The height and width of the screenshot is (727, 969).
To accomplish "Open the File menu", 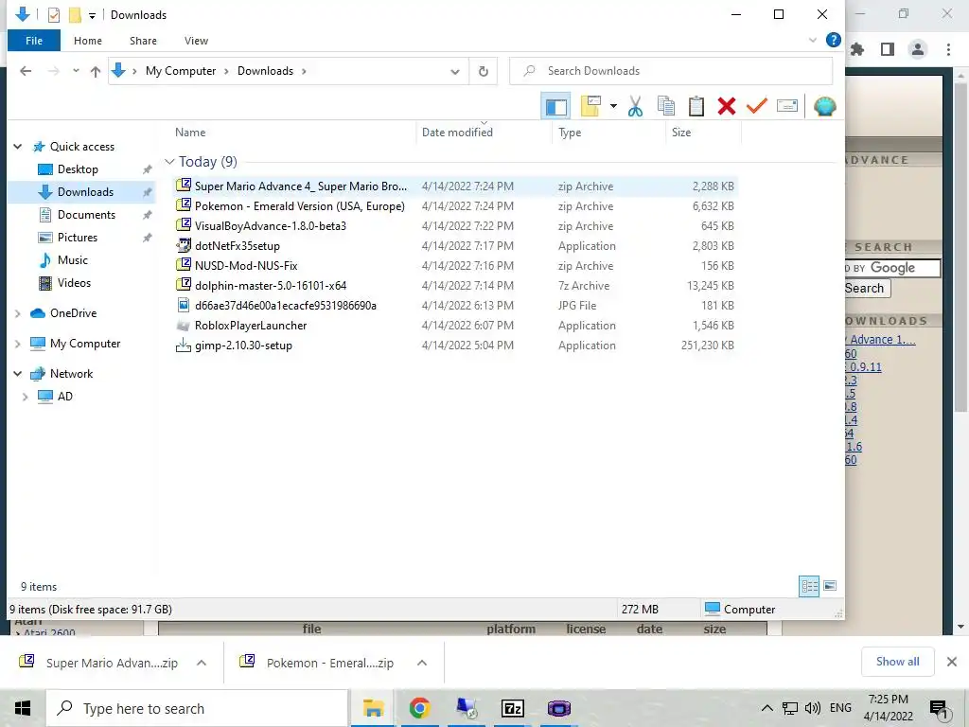I will [34, 41].
